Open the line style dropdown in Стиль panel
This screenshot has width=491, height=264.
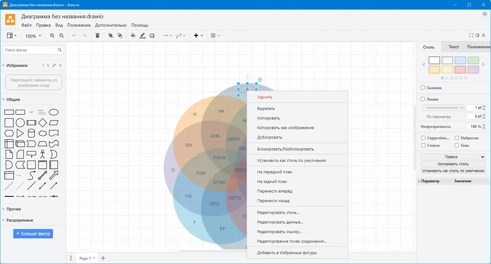(x=444, y=108)
